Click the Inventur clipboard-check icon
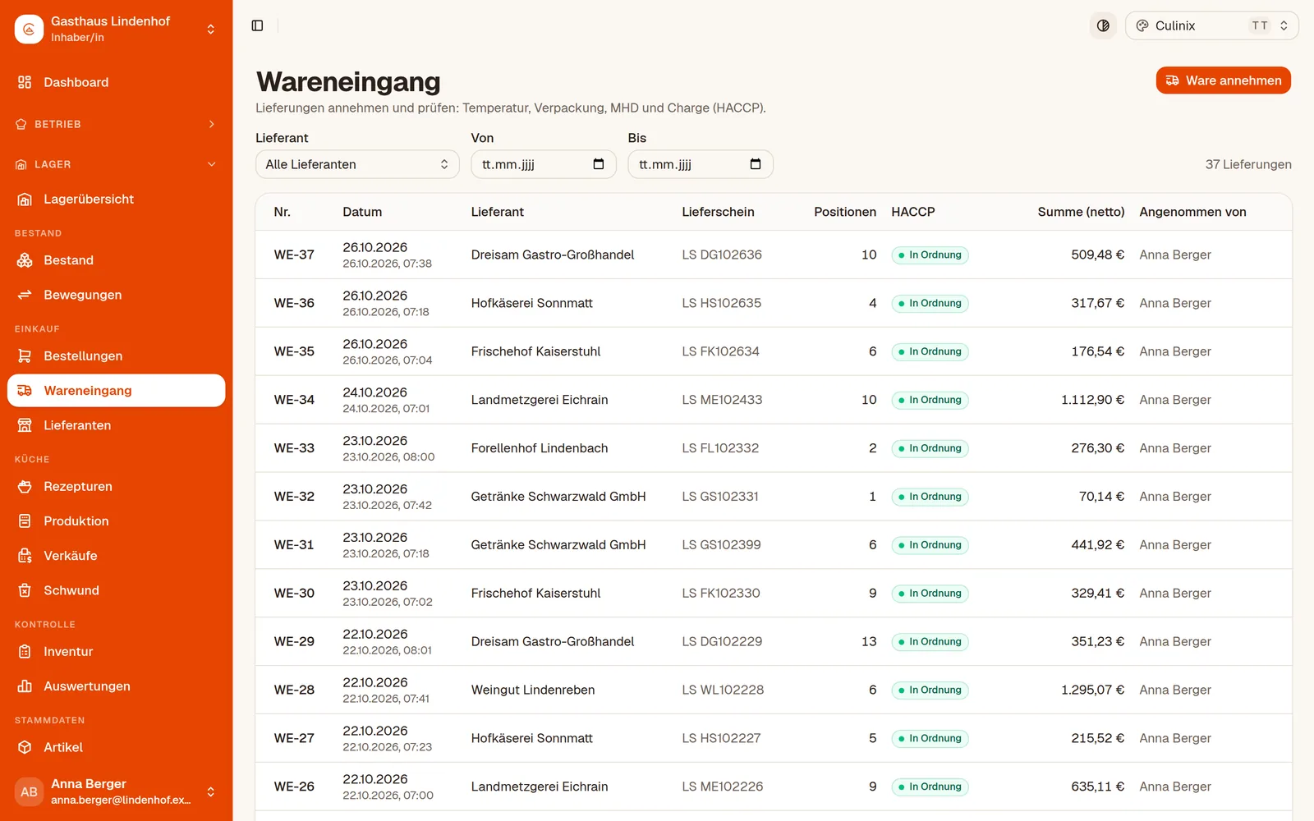1314x821 pixels. click(x=25, y=652)
